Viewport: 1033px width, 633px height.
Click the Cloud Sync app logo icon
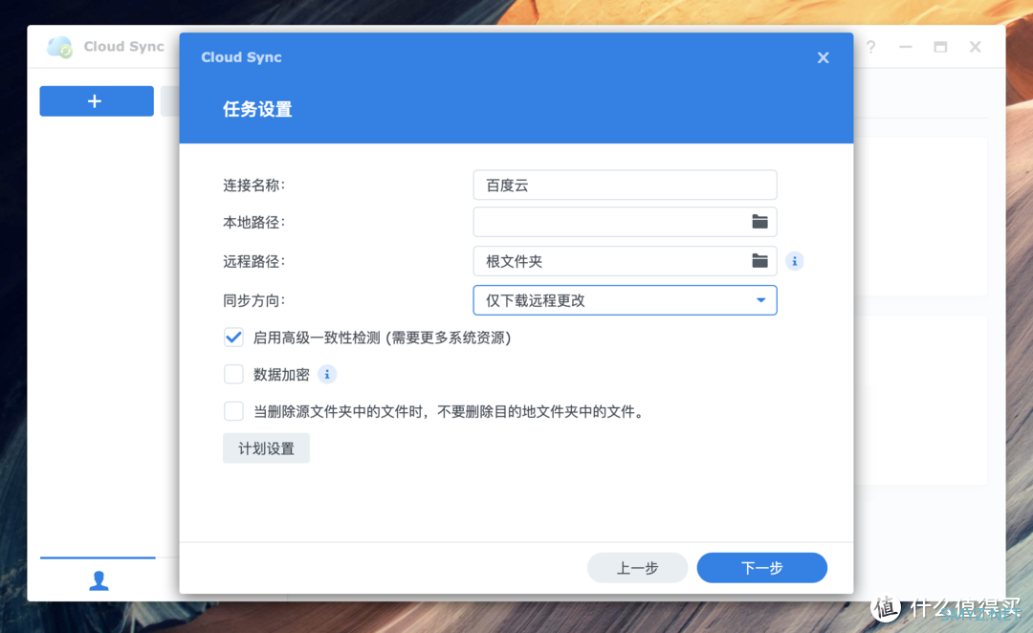coord(60,47)
